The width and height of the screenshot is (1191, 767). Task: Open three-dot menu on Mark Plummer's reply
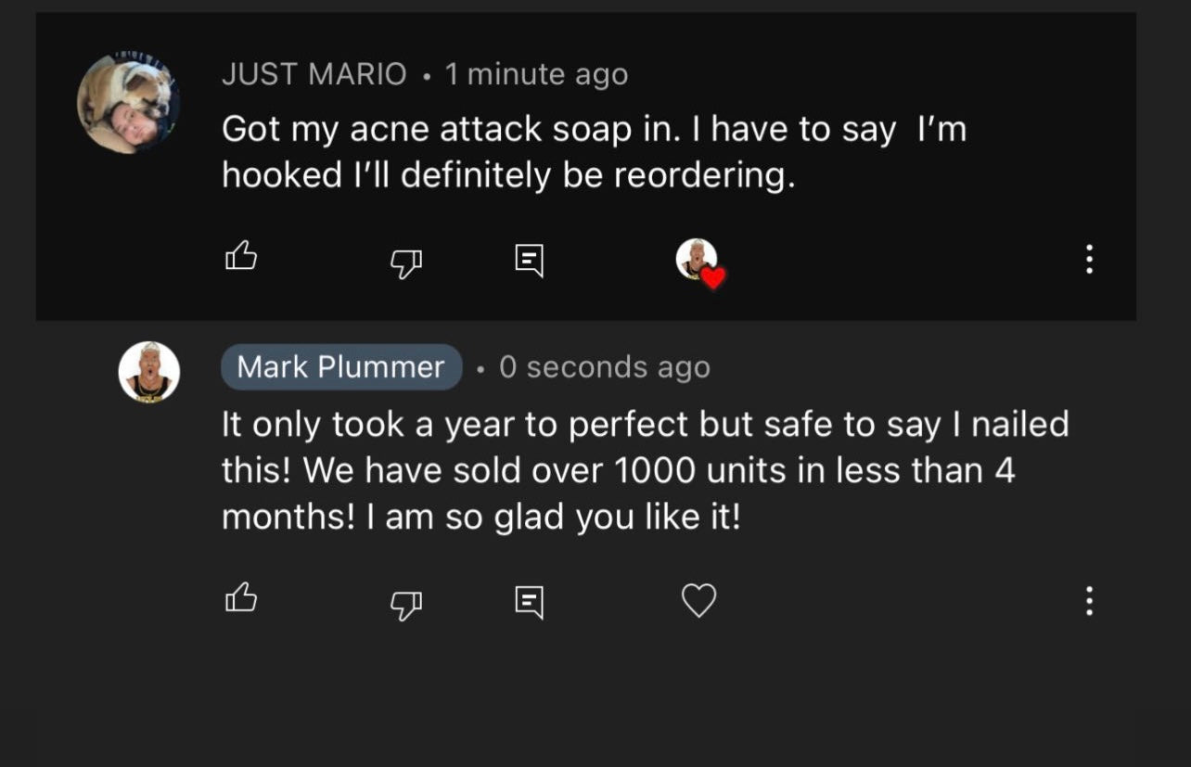click(x=1089, y=601)
